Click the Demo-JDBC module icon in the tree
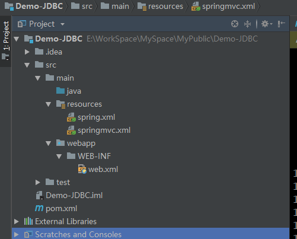Screen dimensions: 297x239 [28, 39]
